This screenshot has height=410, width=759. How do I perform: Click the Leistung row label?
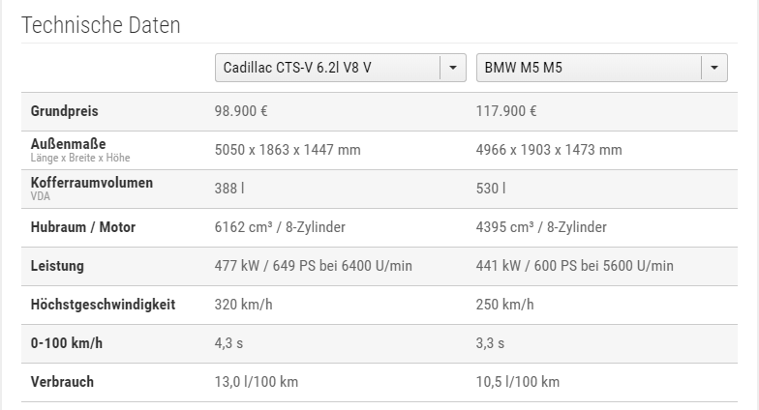pos(57,266)
